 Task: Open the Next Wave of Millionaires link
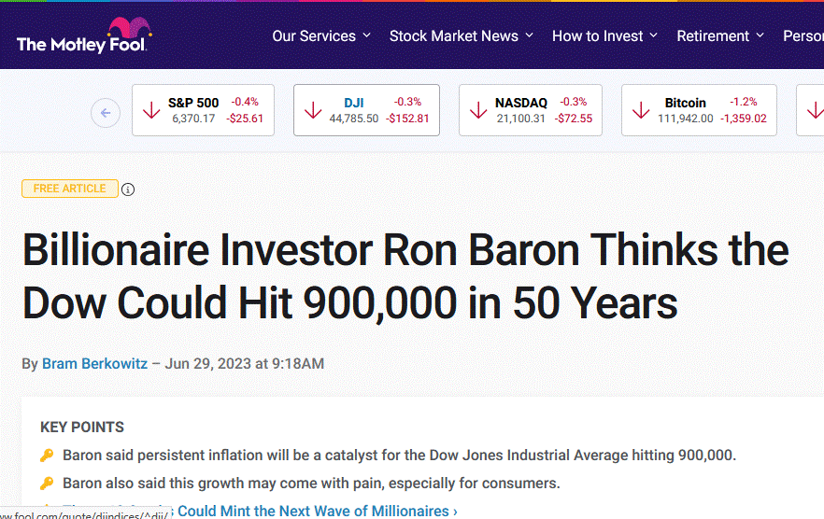(318, 511)
